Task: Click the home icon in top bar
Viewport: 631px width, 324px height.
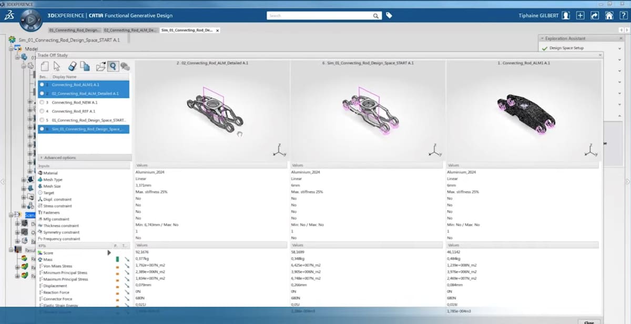Action: pyautogui.click(x=609, y=16)
